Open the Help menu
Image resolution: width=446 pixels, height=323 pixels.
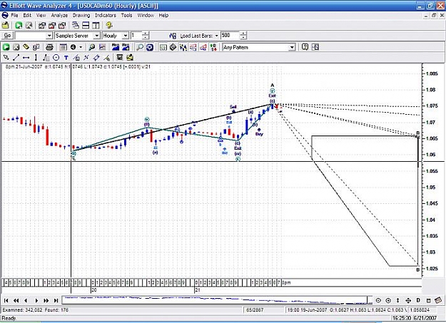(x=163, y=16)
